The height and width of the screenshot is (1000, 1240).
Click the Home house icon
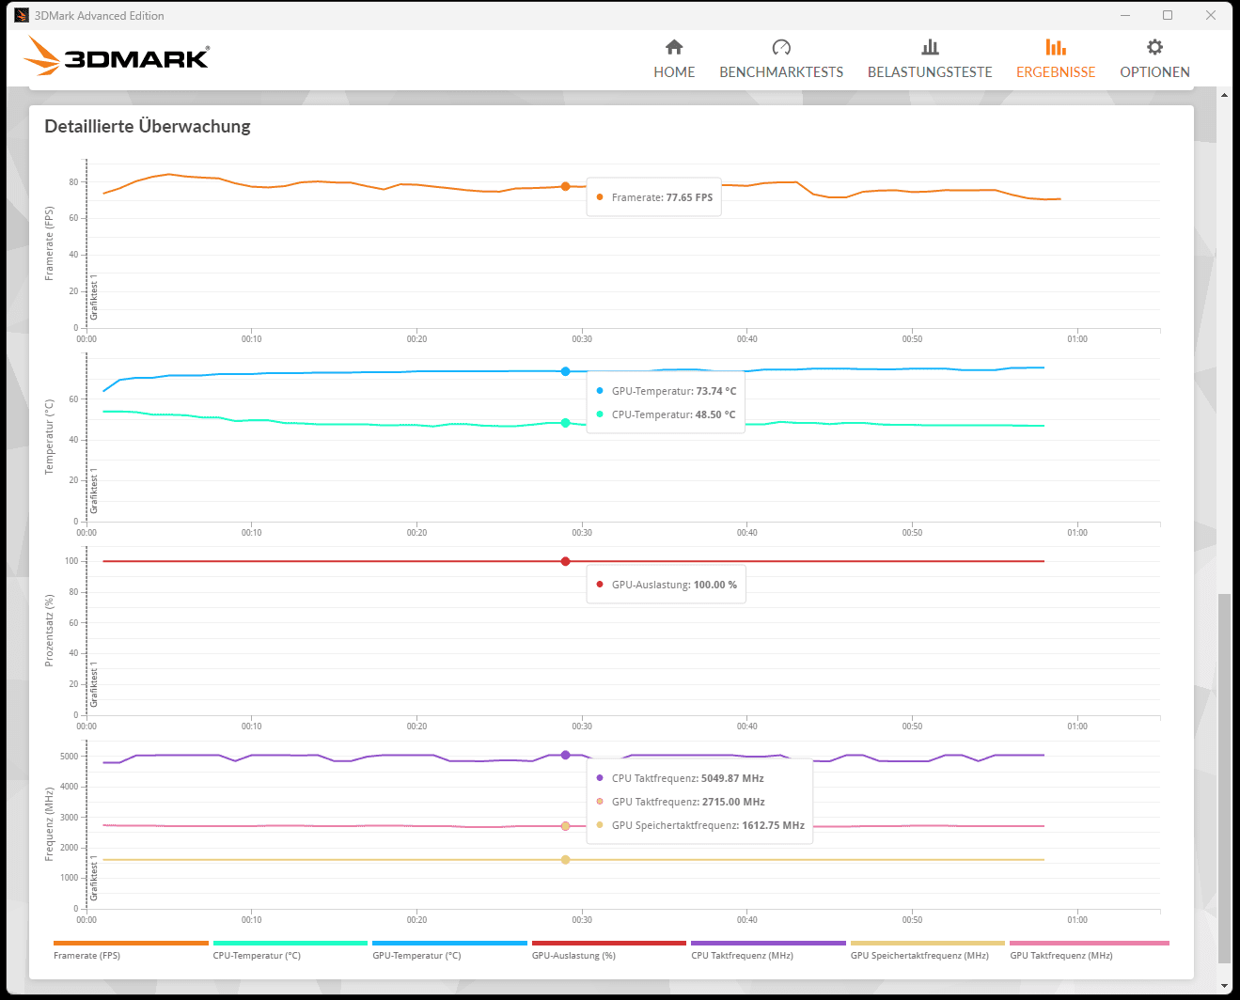tap(674, 47)
